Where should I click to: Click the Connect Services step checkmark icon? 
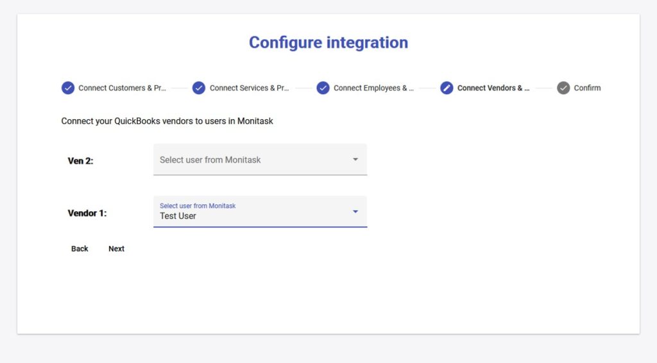click(x=199, y=88)
